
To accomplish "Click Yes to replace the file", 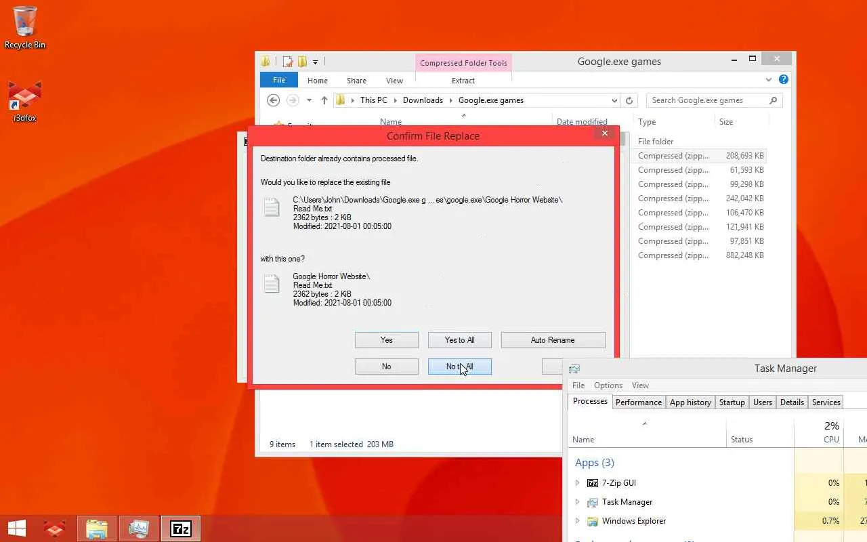I will point(387,340).
